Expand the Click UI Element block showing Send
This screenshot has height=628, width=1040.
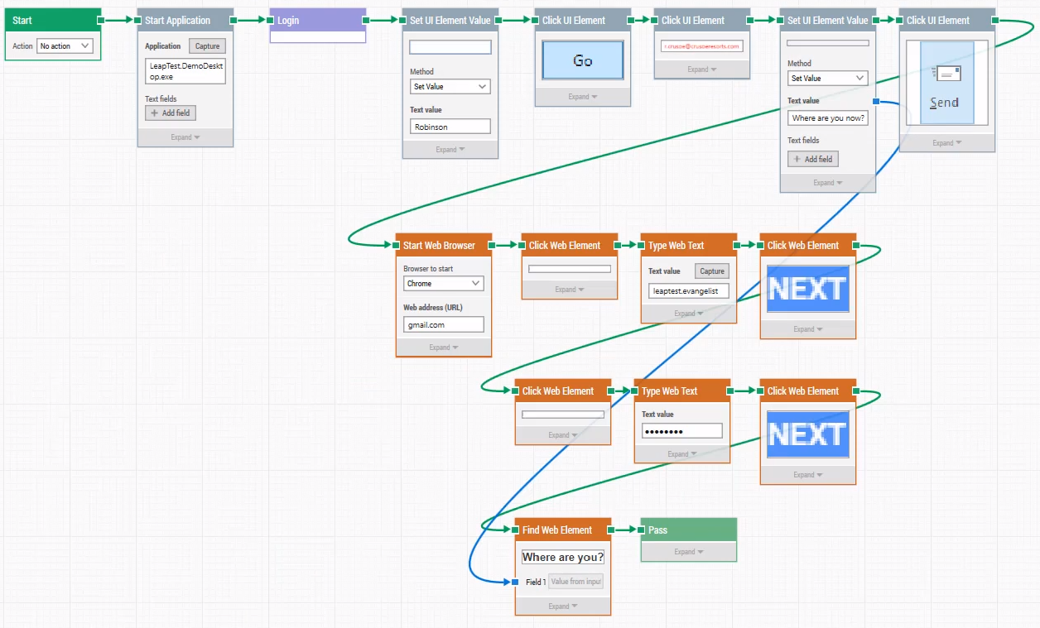click(x=947, y=143)
